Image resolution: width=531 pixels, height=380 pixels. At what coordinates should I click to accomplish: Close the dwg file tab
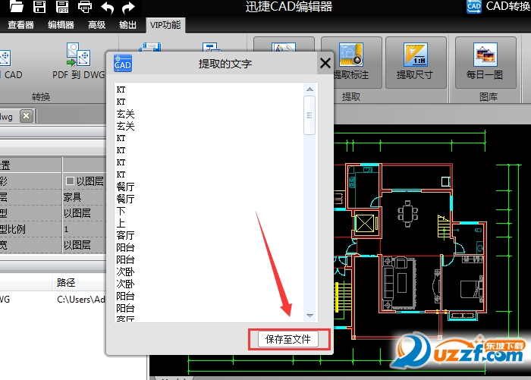point(26,116)
